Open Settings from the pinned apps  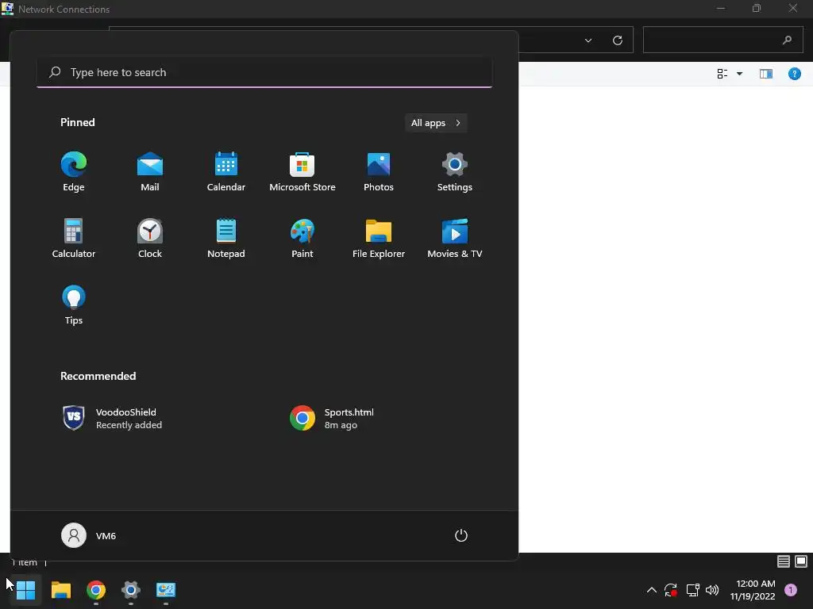tap(455, 172)
